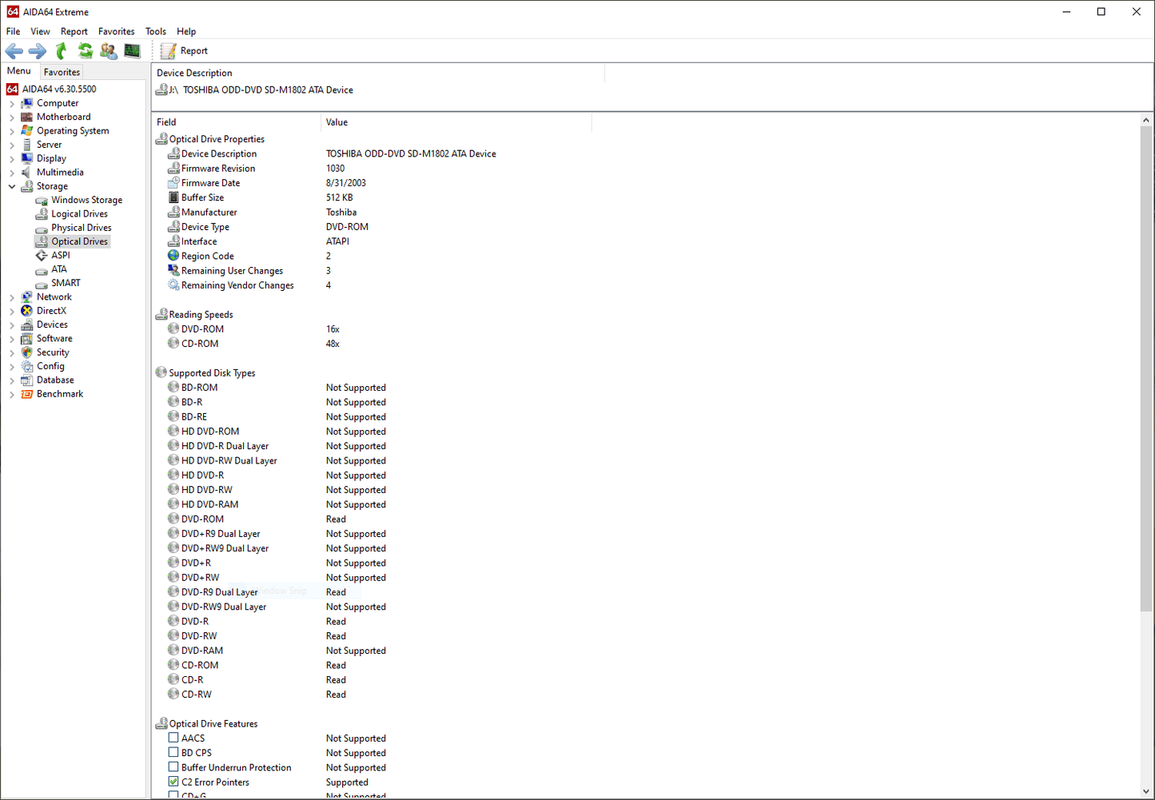
Task: Expand the Benchmark tree node
Action: (12, 394)
